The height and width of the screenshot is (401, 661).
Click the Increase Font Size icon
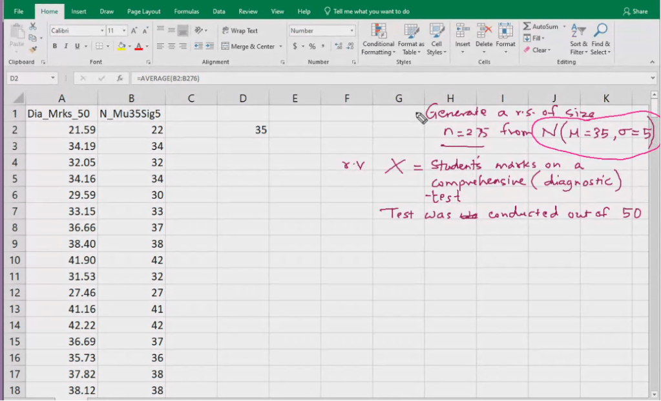coord(134,30)
